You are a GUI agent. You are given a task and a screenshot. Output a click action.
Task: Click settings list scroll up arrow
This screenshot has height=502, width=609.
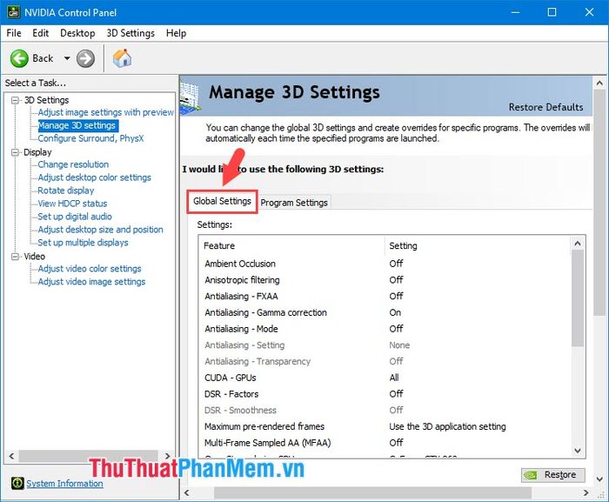(x=578, y=244)
